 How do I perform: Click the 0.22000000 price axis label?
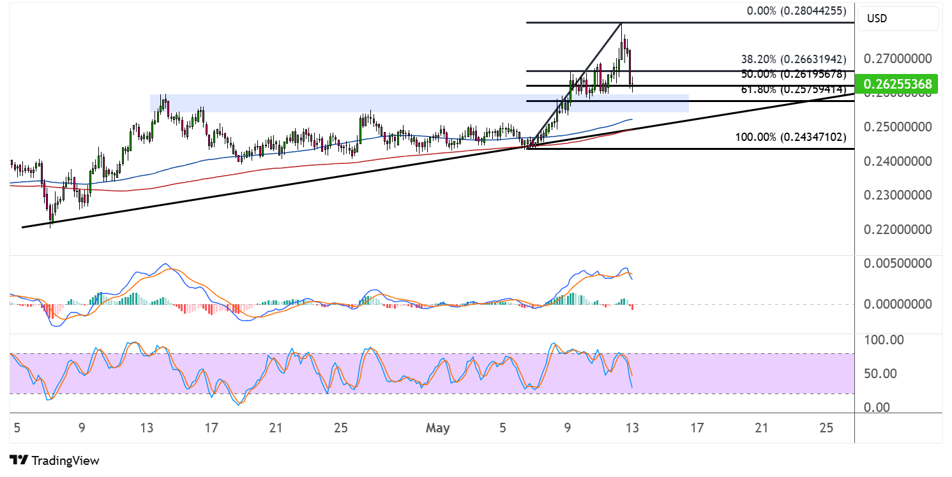pos(898,230)
